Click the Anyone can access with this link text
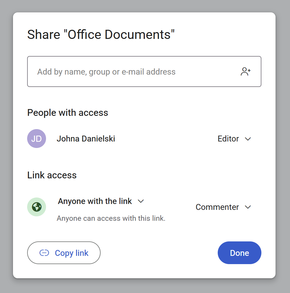The height and width of the screenshot is (293, 290). pos(111,218)
